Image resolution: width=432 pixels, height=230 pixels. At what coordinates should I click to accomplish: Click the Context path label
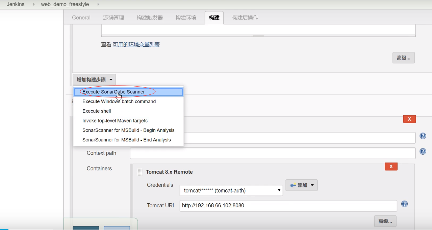pyautogui.click(x=101, y=153)
